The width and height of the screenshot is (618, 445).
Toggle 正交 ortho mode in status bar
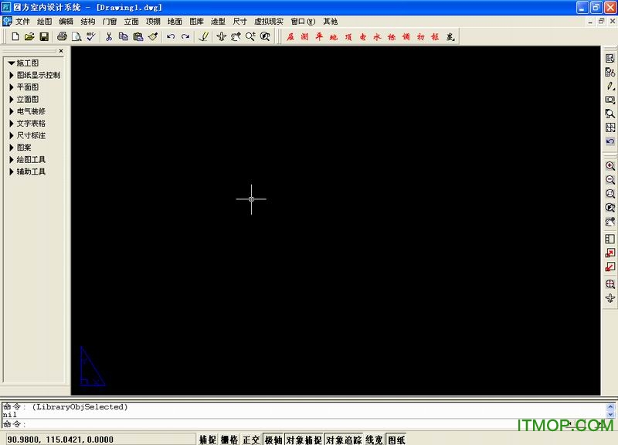(251, 440)
